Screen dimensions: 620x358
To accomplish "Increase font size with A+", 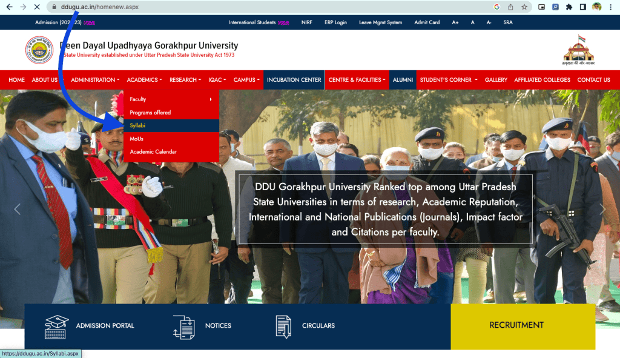I will pos(455,22).
